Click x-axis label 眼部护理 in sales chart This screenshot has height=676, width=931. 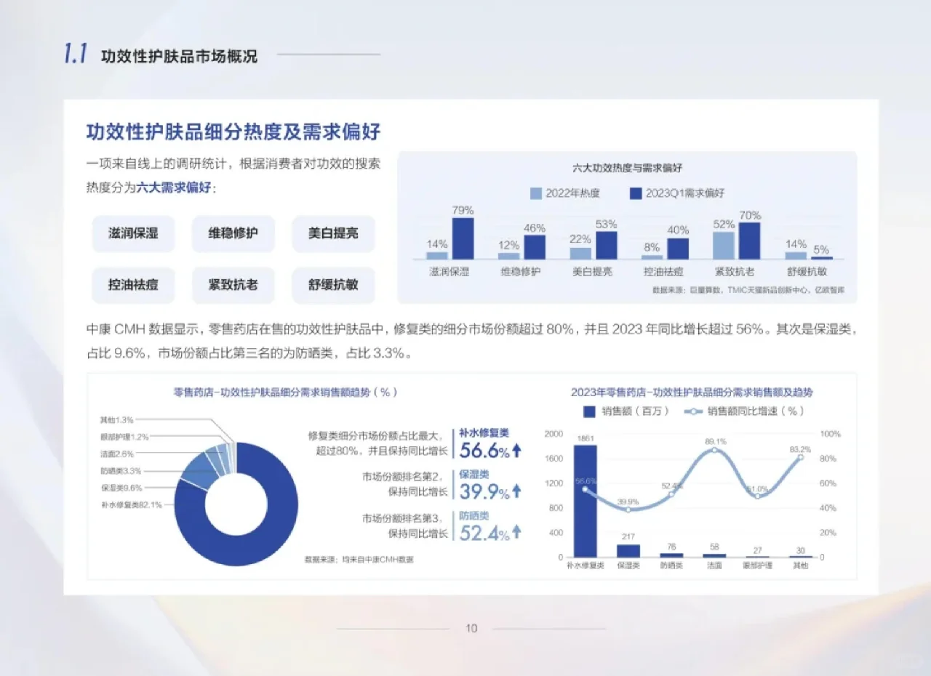click(x=758, y=566)
